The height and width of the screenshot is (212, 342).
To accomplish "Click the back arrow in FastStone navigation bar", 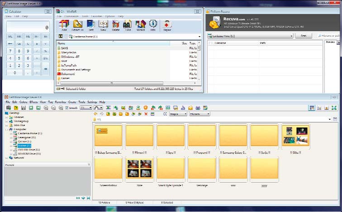I will (x=95, y=114).
